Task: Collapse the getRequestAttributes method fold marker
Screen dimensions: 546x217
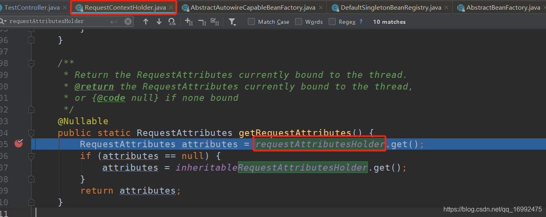Action: point(31,132)
